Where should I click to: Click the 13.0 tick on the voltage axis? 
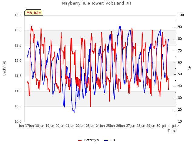pyautogui.click(x=18, y=30)
